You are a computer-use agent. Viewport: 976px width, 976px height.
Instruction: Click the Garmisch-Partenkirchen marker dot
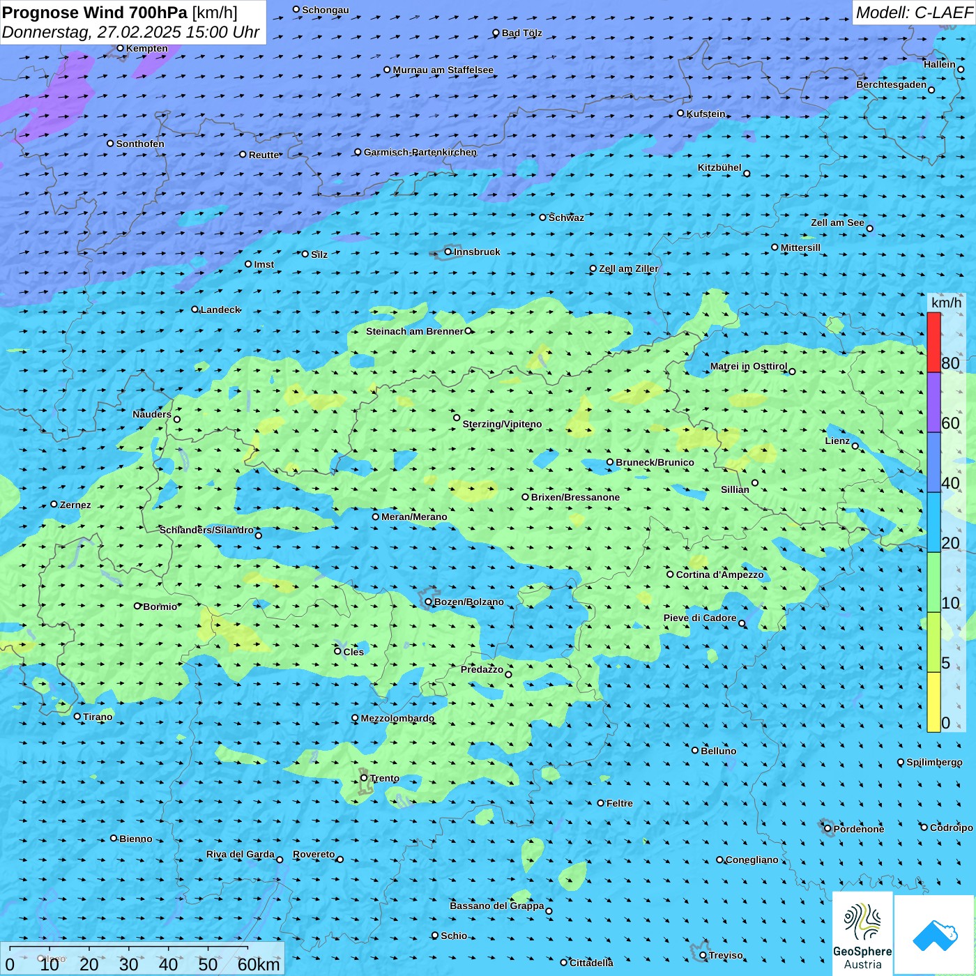pos(358,152)
